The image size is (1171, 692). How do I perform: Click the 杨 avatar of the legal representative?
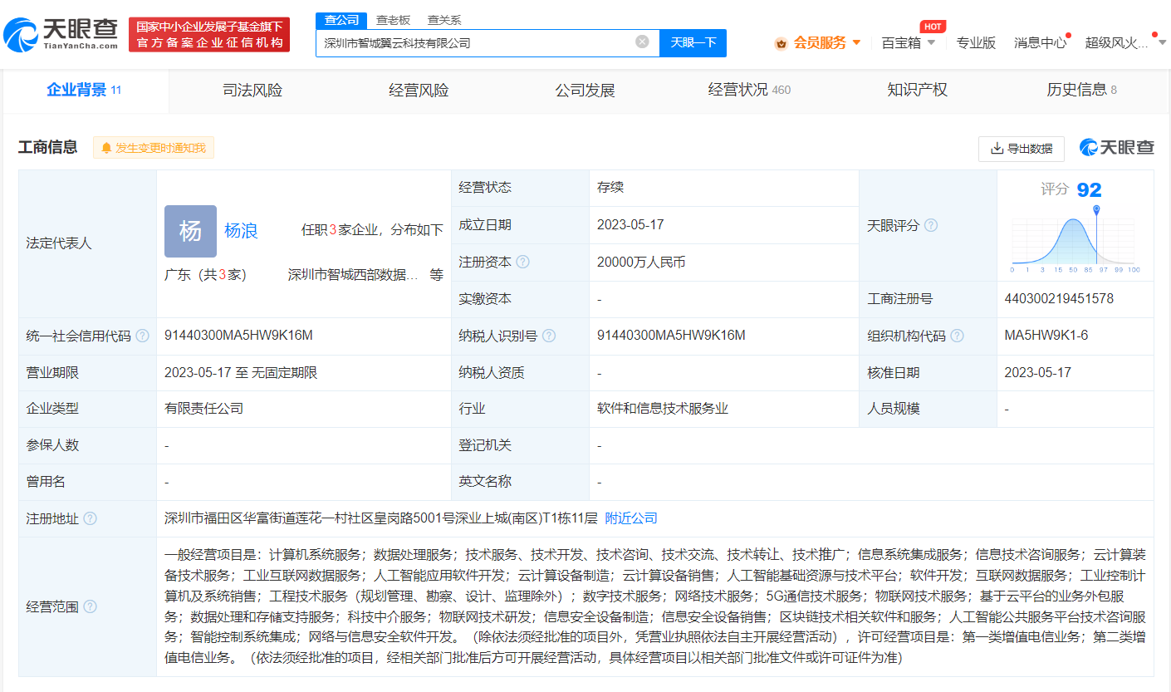click(190, 231)
